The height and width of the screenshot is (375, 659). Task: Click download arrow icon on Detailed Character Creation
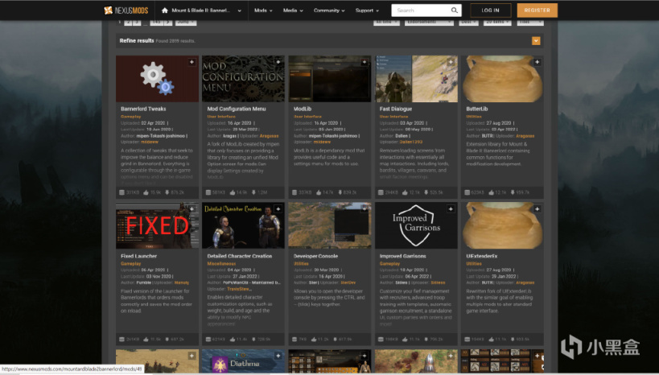pos(253,340)
